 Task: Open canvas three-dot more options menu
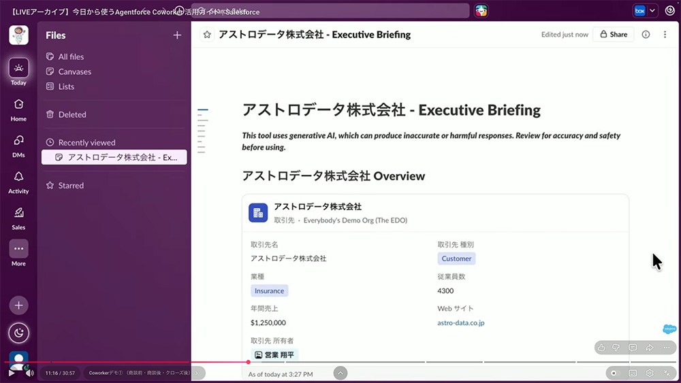665,34
